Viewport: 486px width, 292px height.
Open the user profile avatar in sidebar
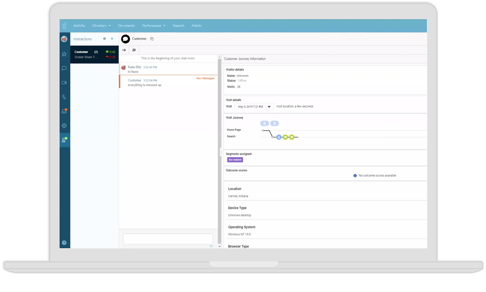pyautogui.click(x=64, y=39)
